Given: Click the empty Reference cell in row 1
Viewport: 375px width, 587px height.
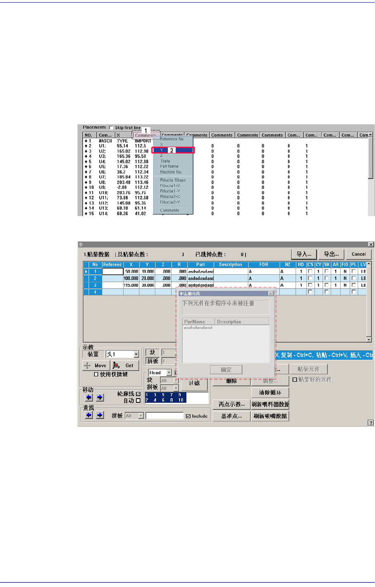Looking at the screenshot, I should click(x=113, y=271).
